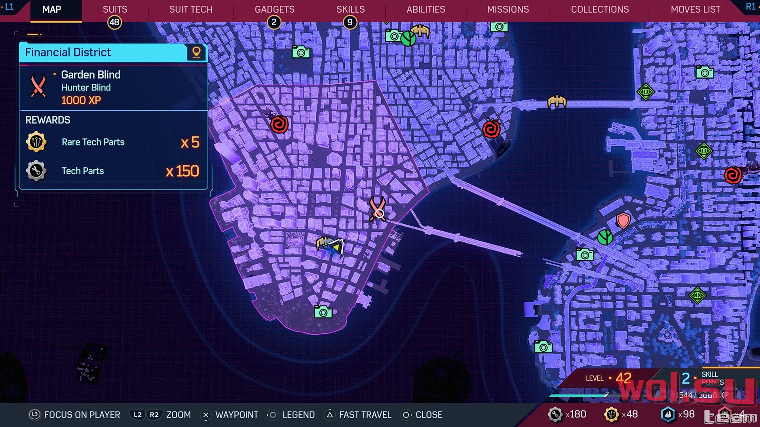
Task: Click the red spiral marker inside Financial District
Action: [279, 124]
